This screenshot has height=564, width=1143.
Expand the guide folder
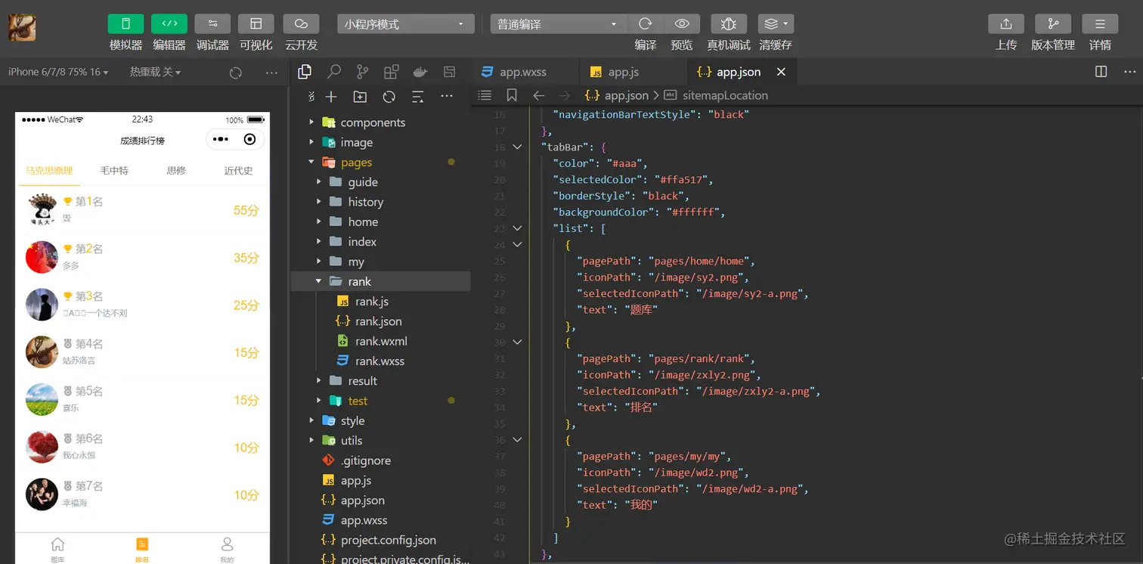coord(380,182)
